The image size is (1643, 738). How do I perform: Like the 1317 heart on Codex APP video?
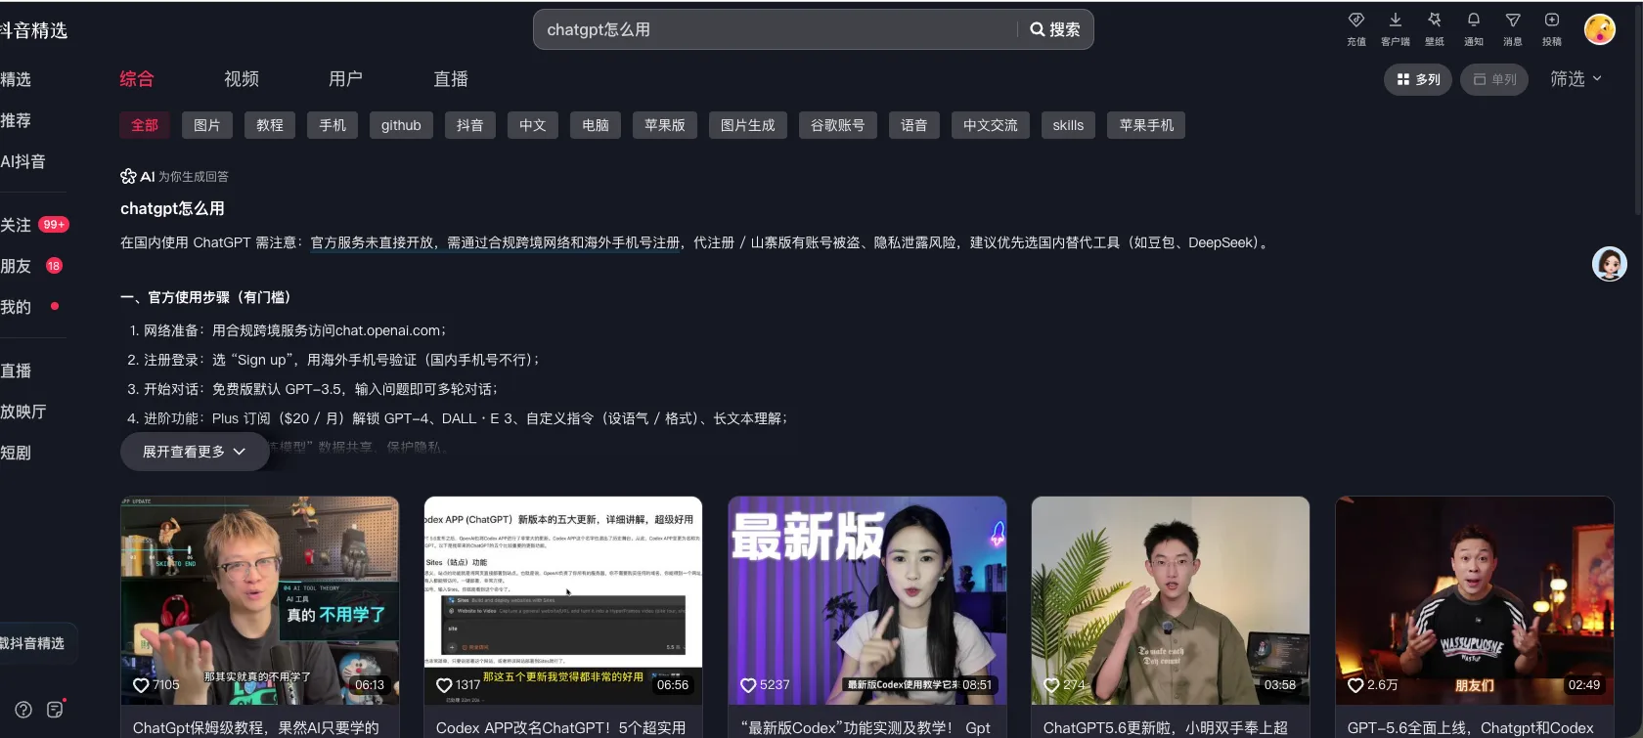point(444,685)
